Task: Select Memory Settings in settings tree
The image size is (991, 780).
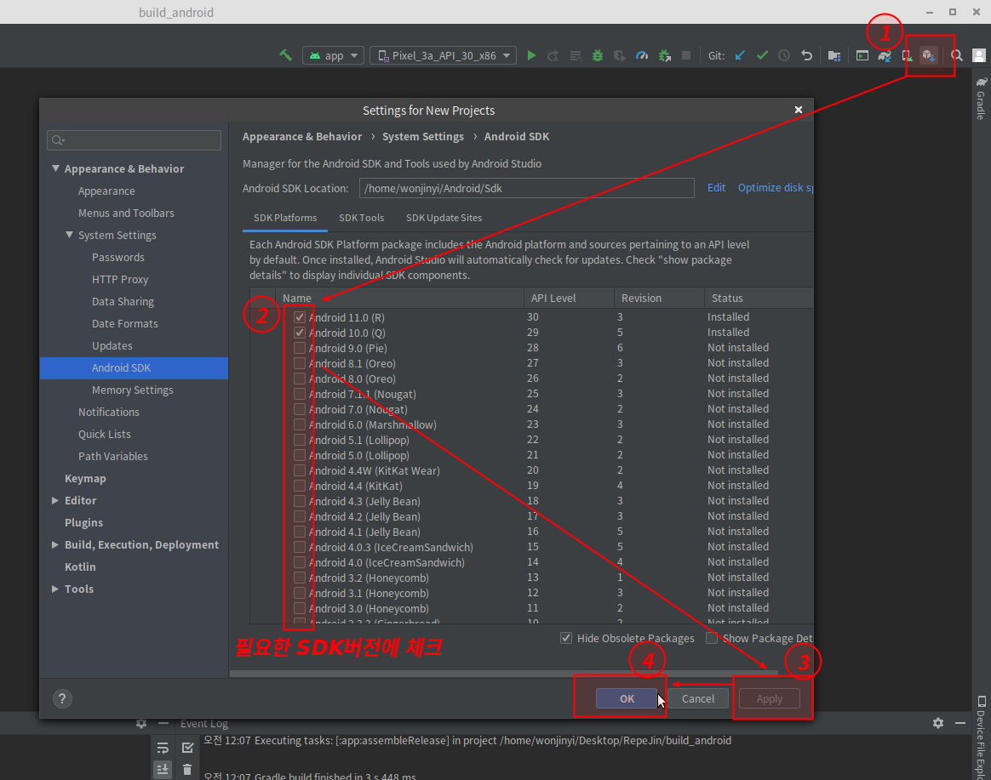Action: (x=133, y=390)
